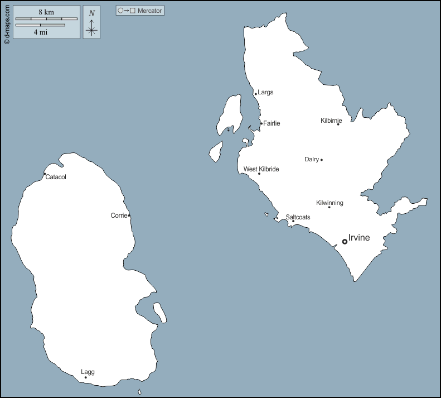Click the Corrie dot marker
441x398 pixels.
click(x=129, y=215)
